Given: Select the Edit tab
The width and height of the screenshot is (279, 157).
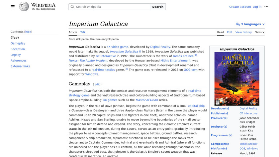Looking at the screenshot, I should [230, 32].
